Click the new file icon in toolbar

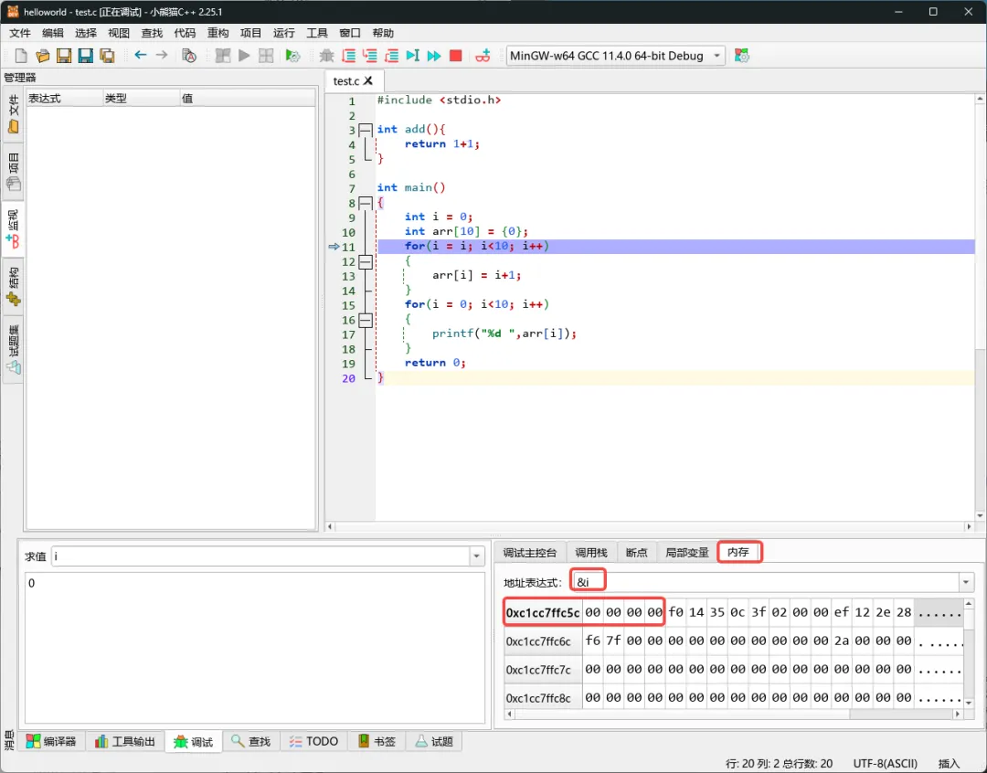coord(20,56)
